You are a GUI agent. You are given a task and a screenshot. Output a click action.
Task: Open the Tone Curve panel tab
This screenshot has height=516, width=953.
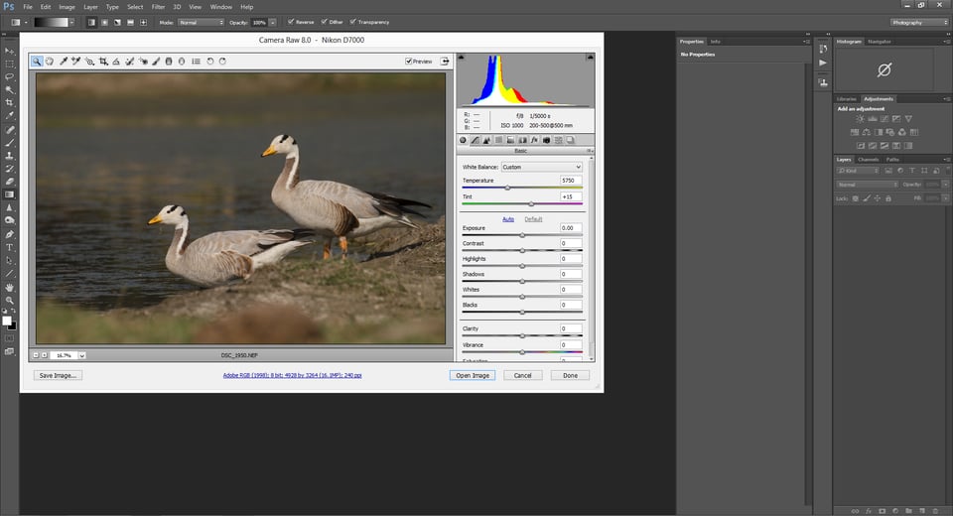[476, 140]
